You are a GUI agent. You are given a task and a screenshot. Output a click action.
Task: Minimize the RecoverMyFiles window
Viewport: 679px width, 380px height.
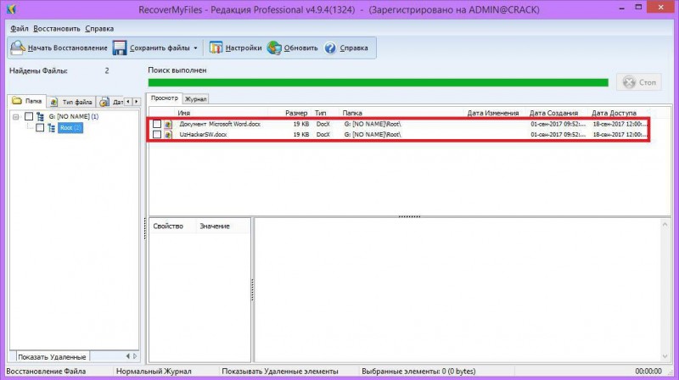622,8
